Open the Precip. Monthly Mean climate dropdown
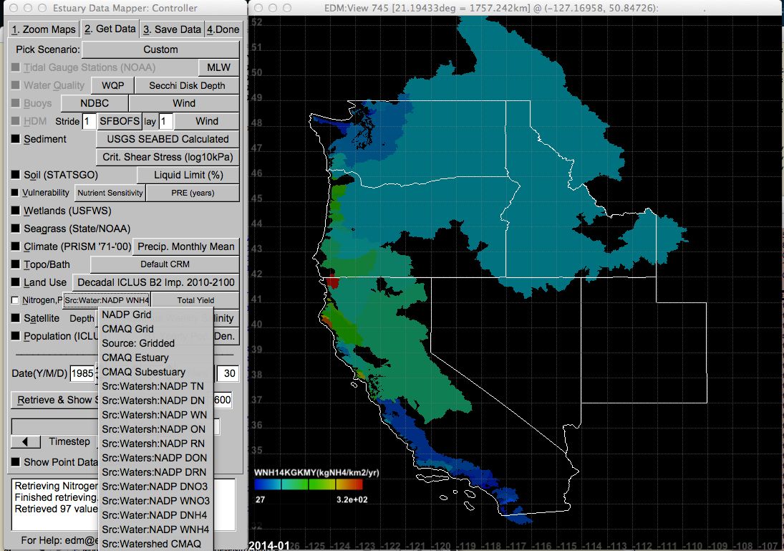The height and width of the screenshot is (551, 784). [x=185, y=246]
